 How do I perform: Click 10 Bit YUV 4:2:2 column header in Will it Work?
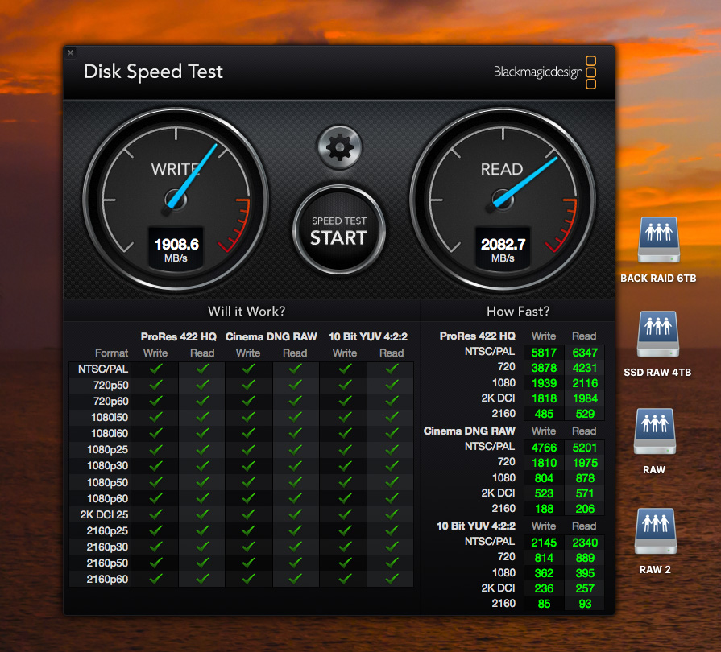pyautogui.click(x=368, y=336)
